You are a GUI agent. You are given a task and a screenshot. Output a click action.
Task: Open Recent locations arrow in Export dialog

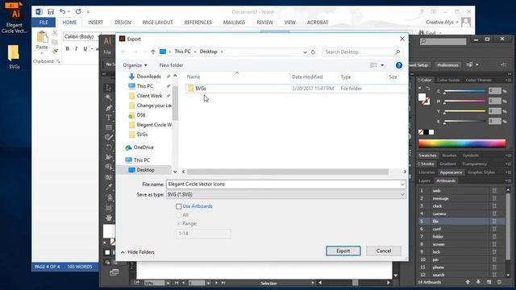point(144,52)
